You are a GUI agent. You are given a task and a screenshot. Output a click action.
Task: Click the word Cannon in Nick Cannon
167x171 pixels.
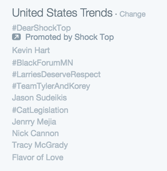(44, 133)
